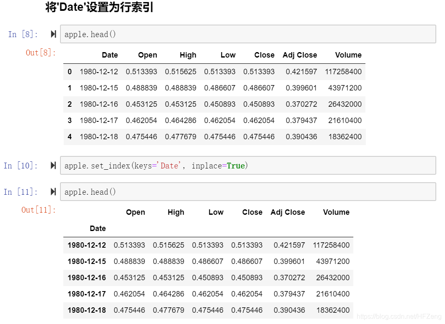The width and height of the screenshot is (445, 324).
Task: Click the Open column header in Out[11]
Action: (135, 212)
